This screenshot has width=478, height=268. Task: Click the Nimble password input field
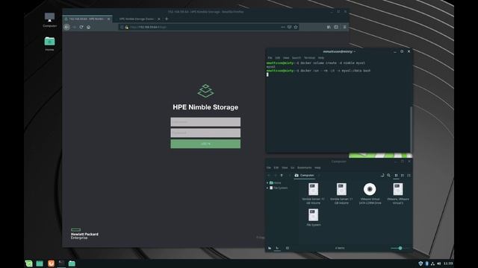tap(205, 133)
